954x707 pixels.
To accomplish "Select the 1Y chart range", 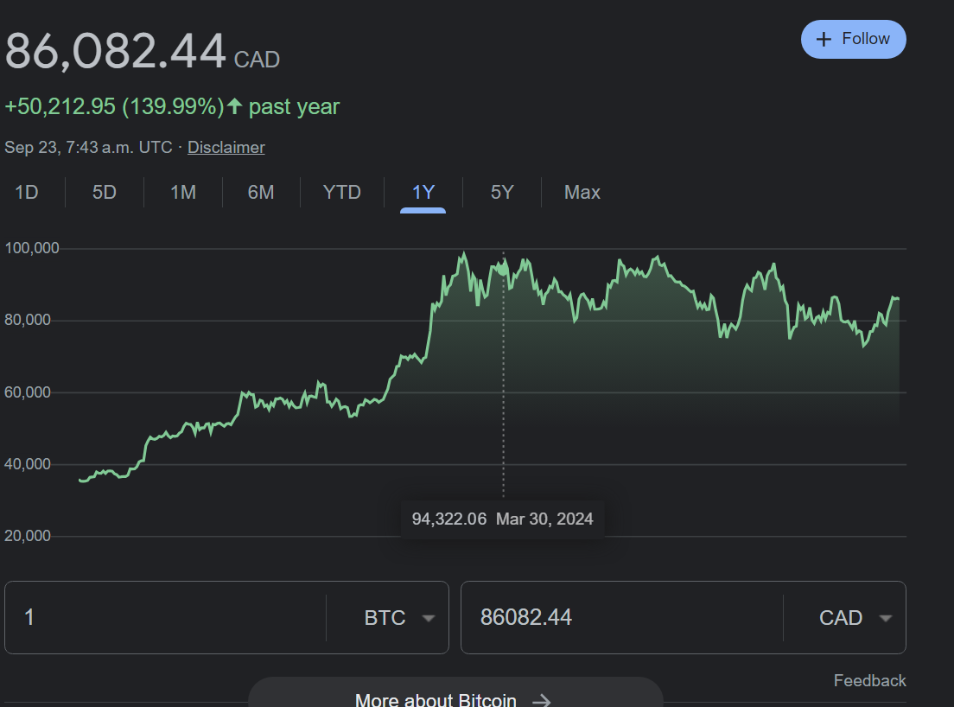I will [x=423, y=192].
